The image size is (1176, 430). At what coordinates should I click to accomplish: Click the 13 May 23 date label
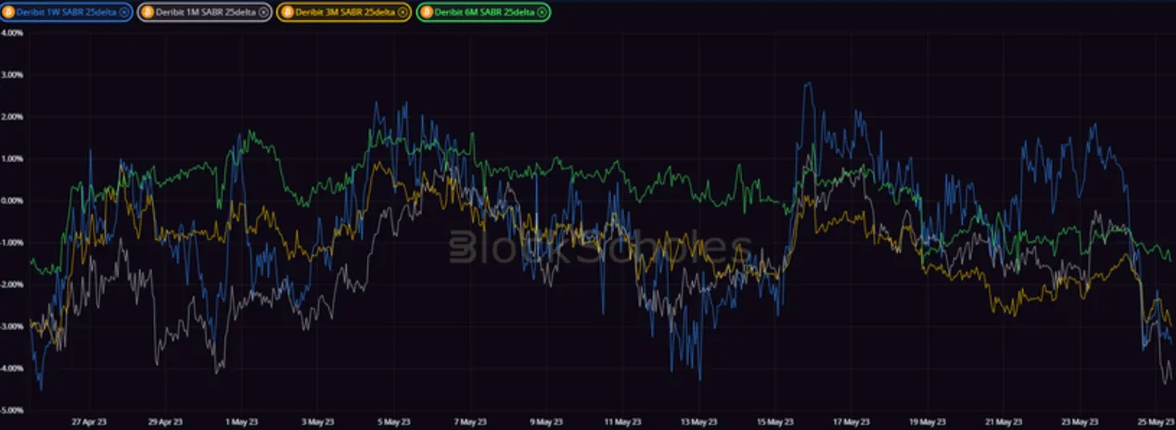pos(700,420)
